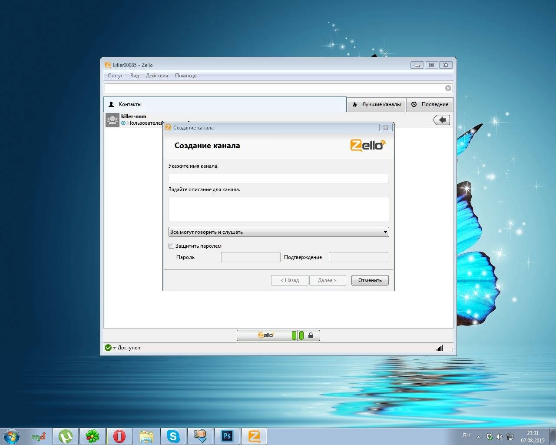The image size is (556, 445).
Task: Open Opera browser from the taskbar
Action: point(119,436)
